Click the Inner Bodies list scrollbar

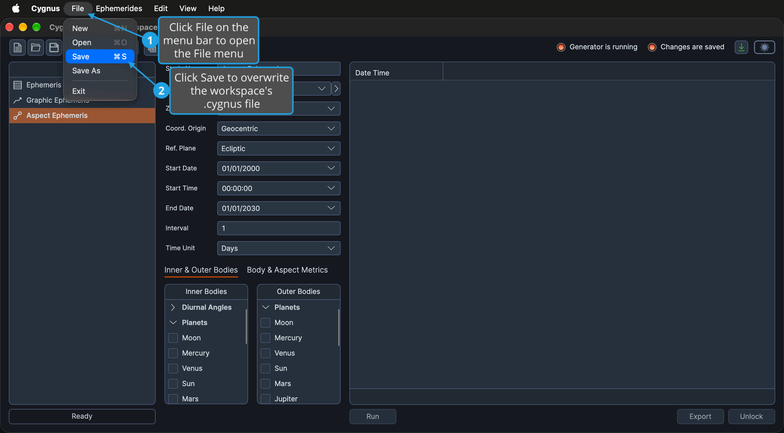click(246, 326)
